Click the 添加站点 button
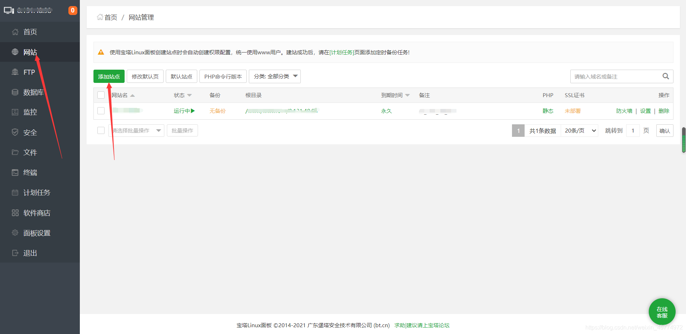This screenshot has height=334, width=686. tap(108, 76)
